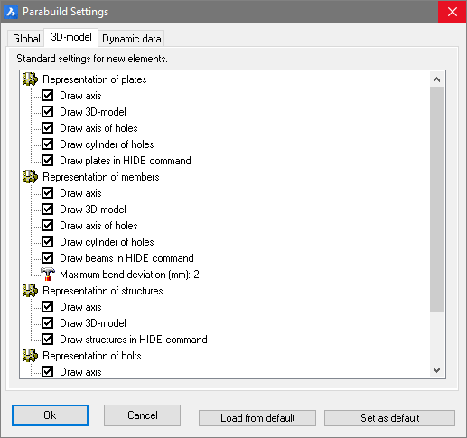Click the scrollbar down arrow
The width and height of the screenshot is (467, 438).
(436, 370)
